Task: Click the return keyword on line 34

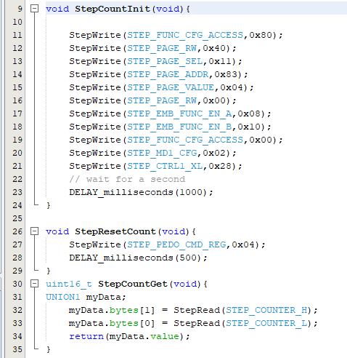Action: pyautogui.click(x=86, y=336)
